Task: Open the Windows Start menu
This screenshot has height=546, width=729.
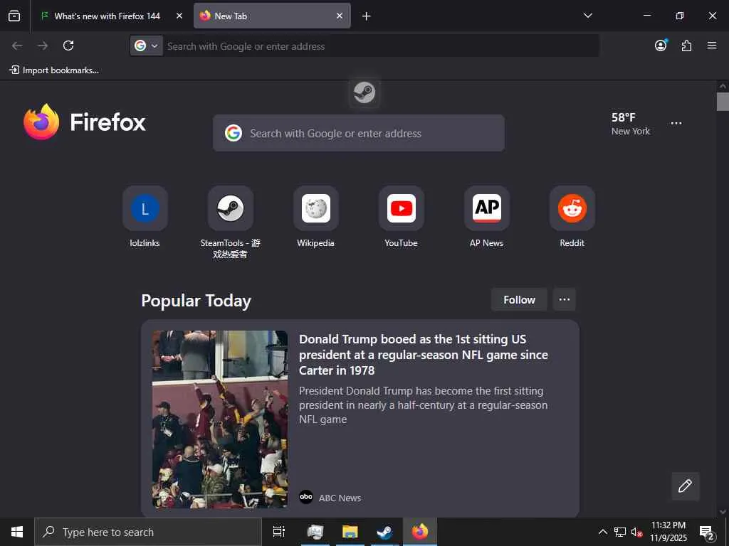Action: pyautogui.click(x=17, y=532)
